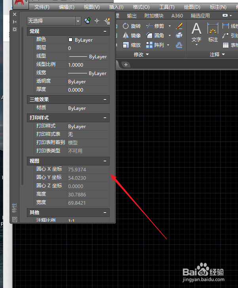
Task: Select the 圆角 fillet tool
Action: 155,35
